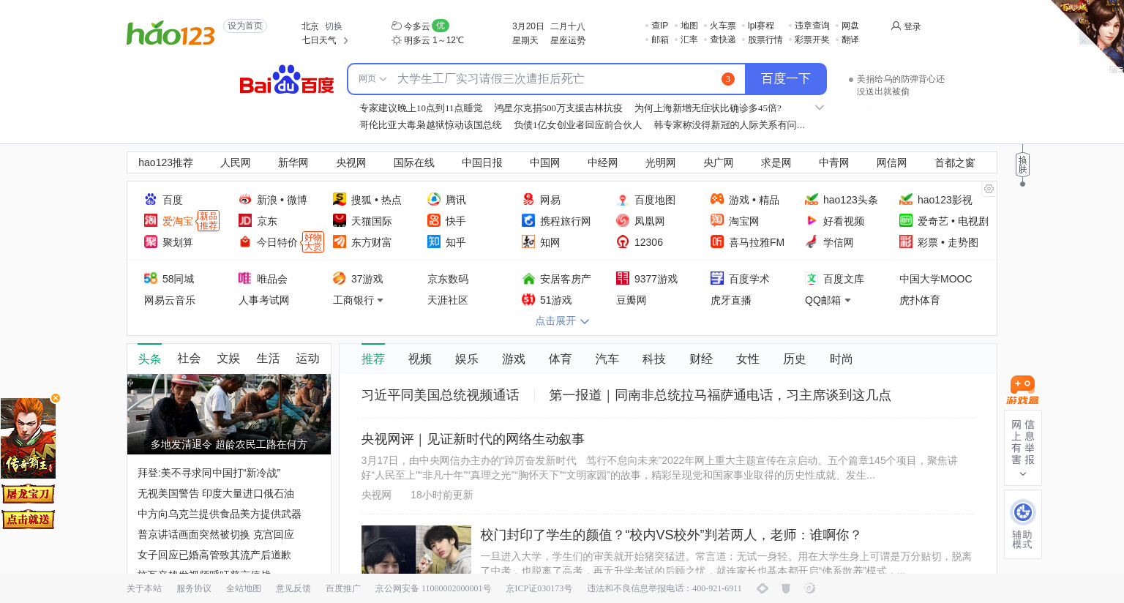
Task: Select the 科技 feed tab
Action: click(654, 359)
